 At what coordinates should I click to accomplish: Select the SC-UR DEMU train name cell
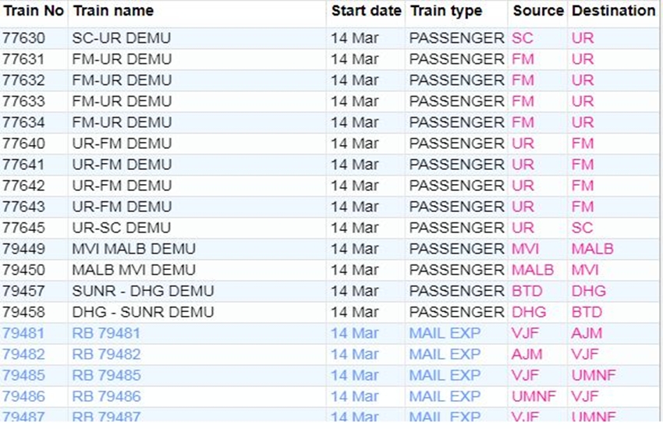(121, 38)
